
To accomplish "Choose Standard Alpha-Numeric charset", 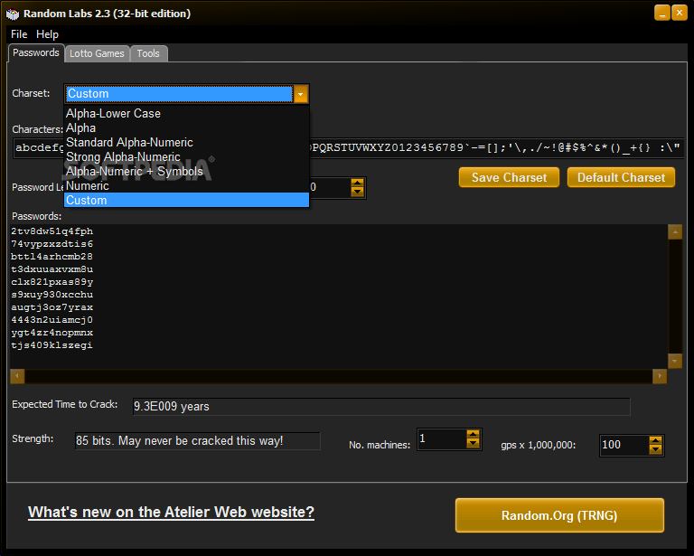I will coord(186,143).
